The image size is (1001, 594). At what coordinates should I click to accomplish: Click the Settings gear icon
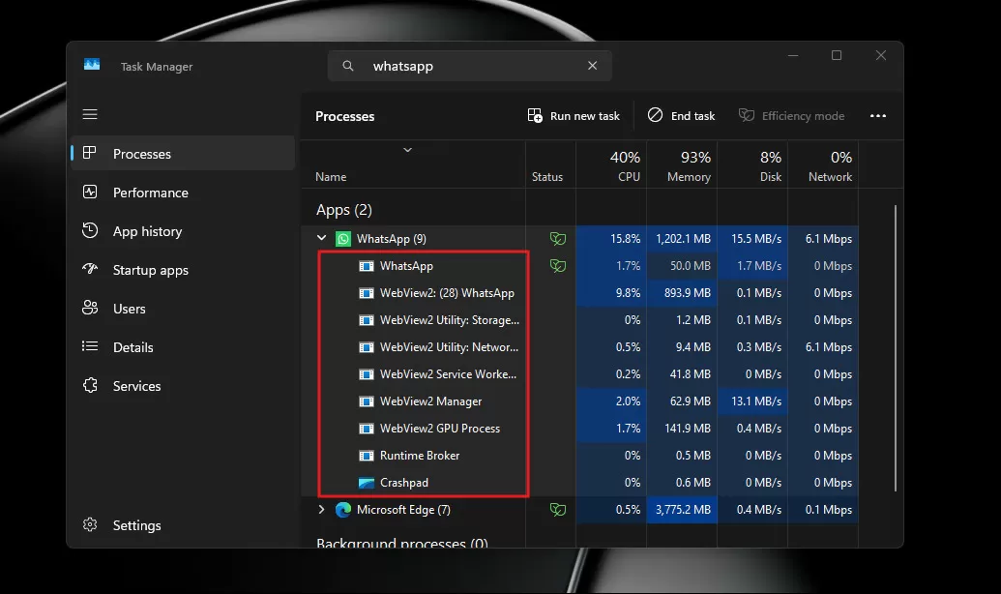tap(90, 524)
